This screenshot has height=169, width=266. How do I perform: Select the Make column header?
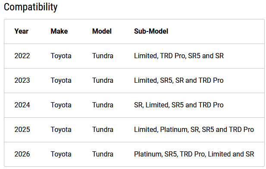click(59, 31)
